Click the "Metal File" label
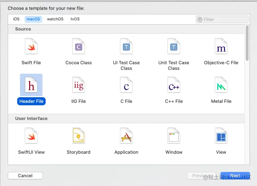Viewport: 257px width, 186px height. [221, 101]
